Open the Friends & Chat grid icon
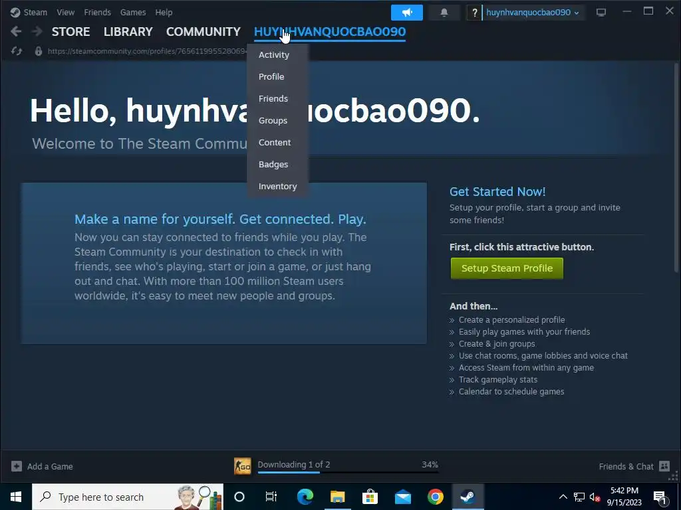 click(664, 466)
